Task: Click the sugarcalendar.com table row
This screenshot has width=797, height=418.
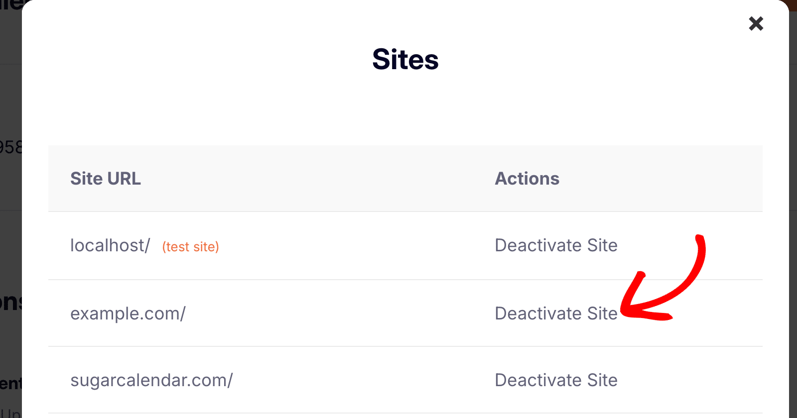Action: 349,380
